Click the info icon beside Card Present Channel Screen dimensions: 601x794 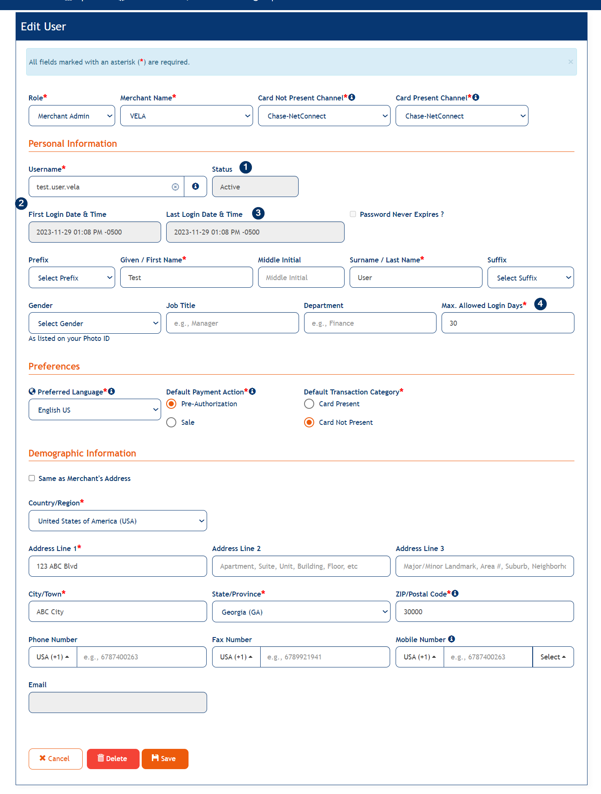[476, 97]
